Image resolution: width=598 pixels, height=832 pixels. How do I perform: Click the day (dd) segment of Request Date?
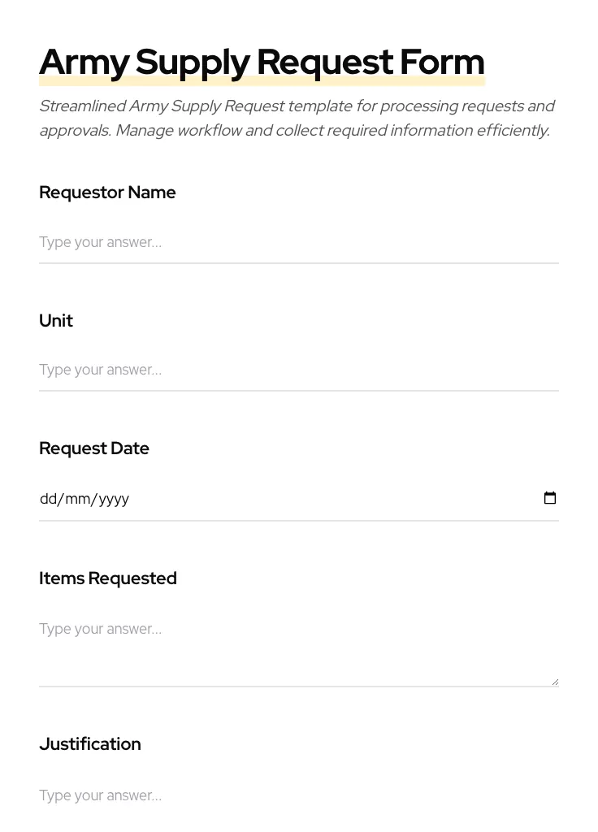click(48, 499)
